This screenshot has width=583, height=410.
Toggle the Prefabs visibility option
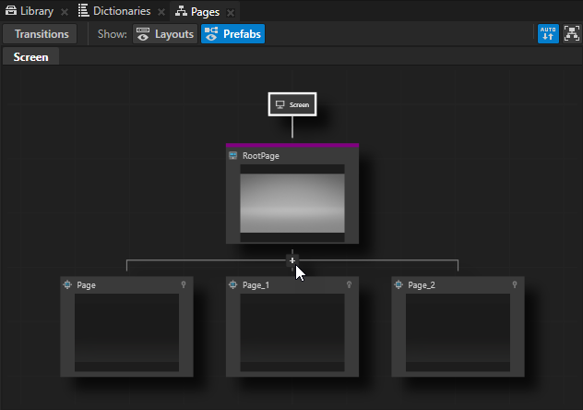[232, 34]
